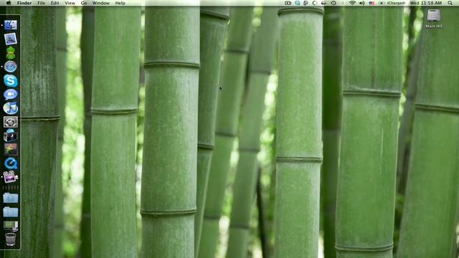Image resolution: width=459 pixels, height=258 pixels.
Task: Open Trash in the Dock
Action: [x=11, y=239]
